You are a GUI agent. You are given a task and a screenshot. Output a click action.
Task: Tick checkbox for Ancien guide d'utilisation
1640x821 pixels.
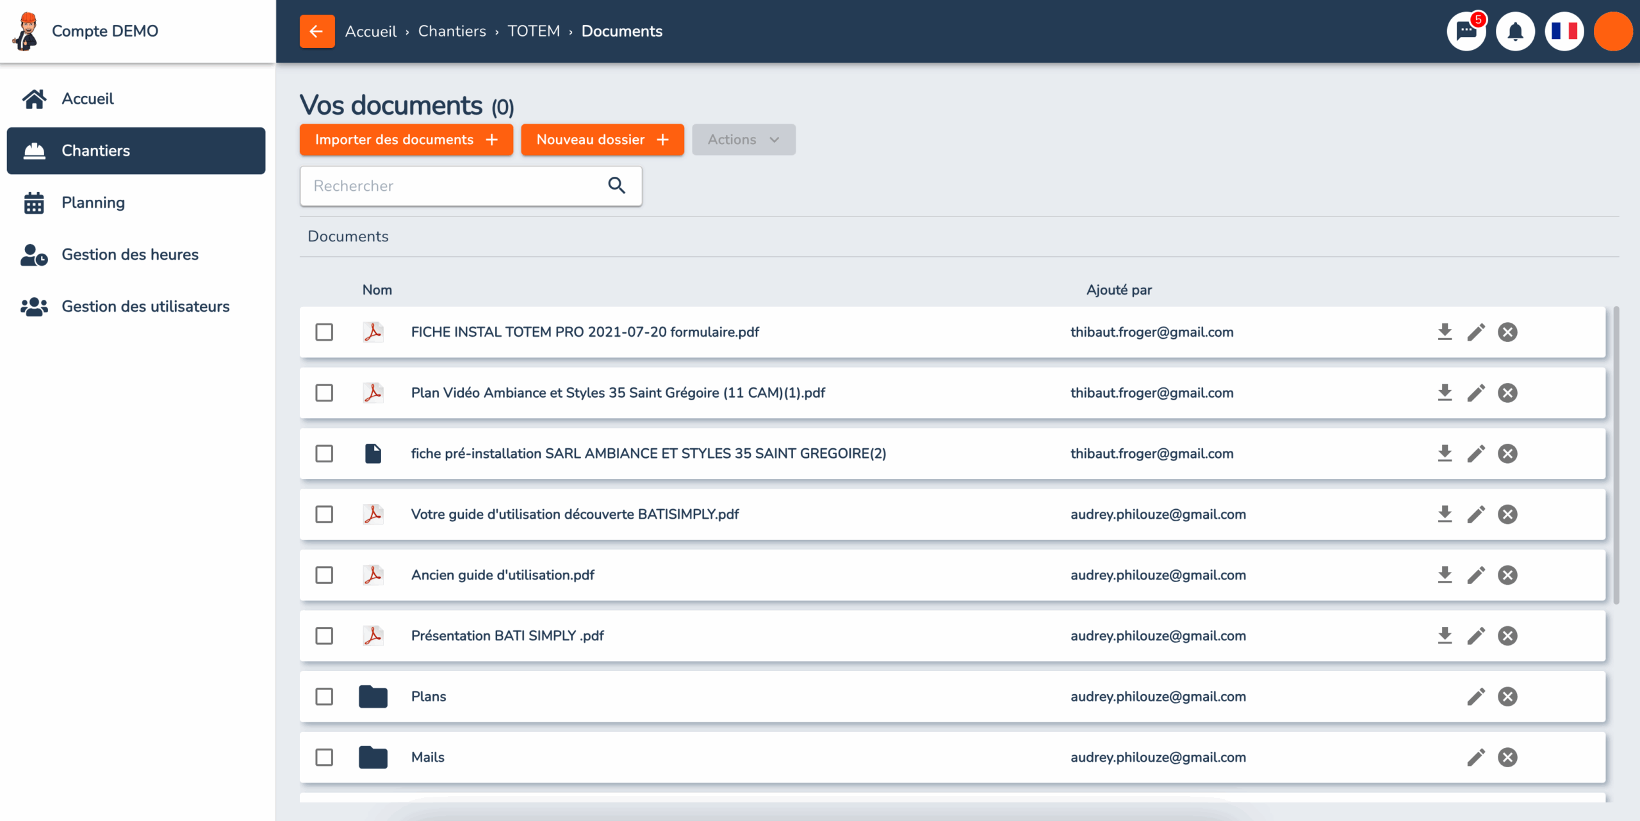coord(324,575)
